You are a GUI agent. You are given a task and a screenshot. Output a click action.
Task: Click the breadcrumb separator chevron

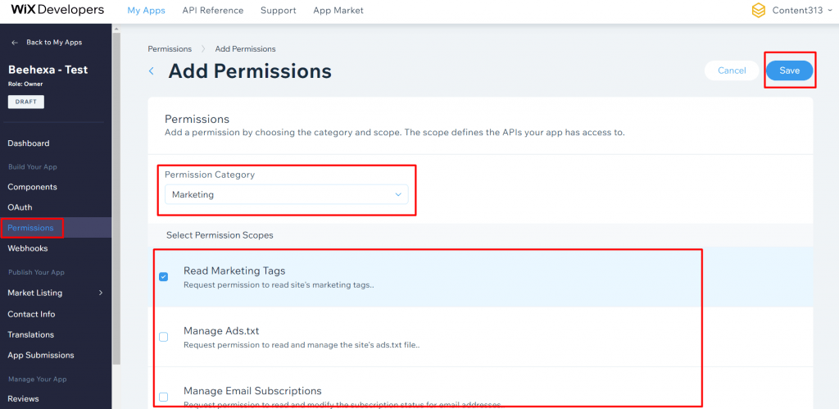click(x=203, y=49)
